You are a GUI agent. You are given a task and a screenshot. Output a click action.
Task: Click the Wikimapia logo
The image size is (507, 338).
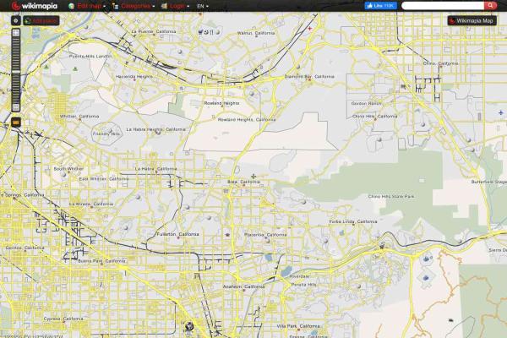[x=35, y=6]
